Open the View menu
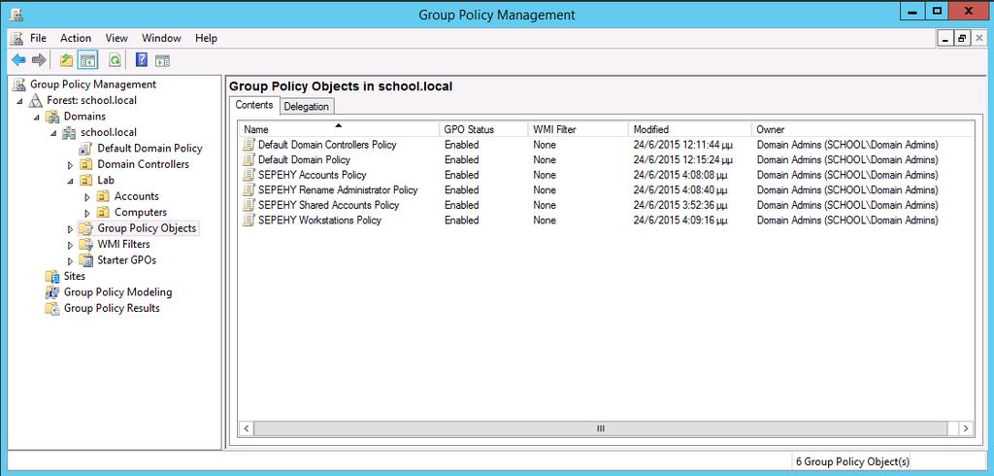994x476 pixels. [x=116, y=38]
